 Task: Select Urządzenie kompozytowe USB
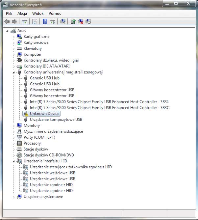pos(56,120)
